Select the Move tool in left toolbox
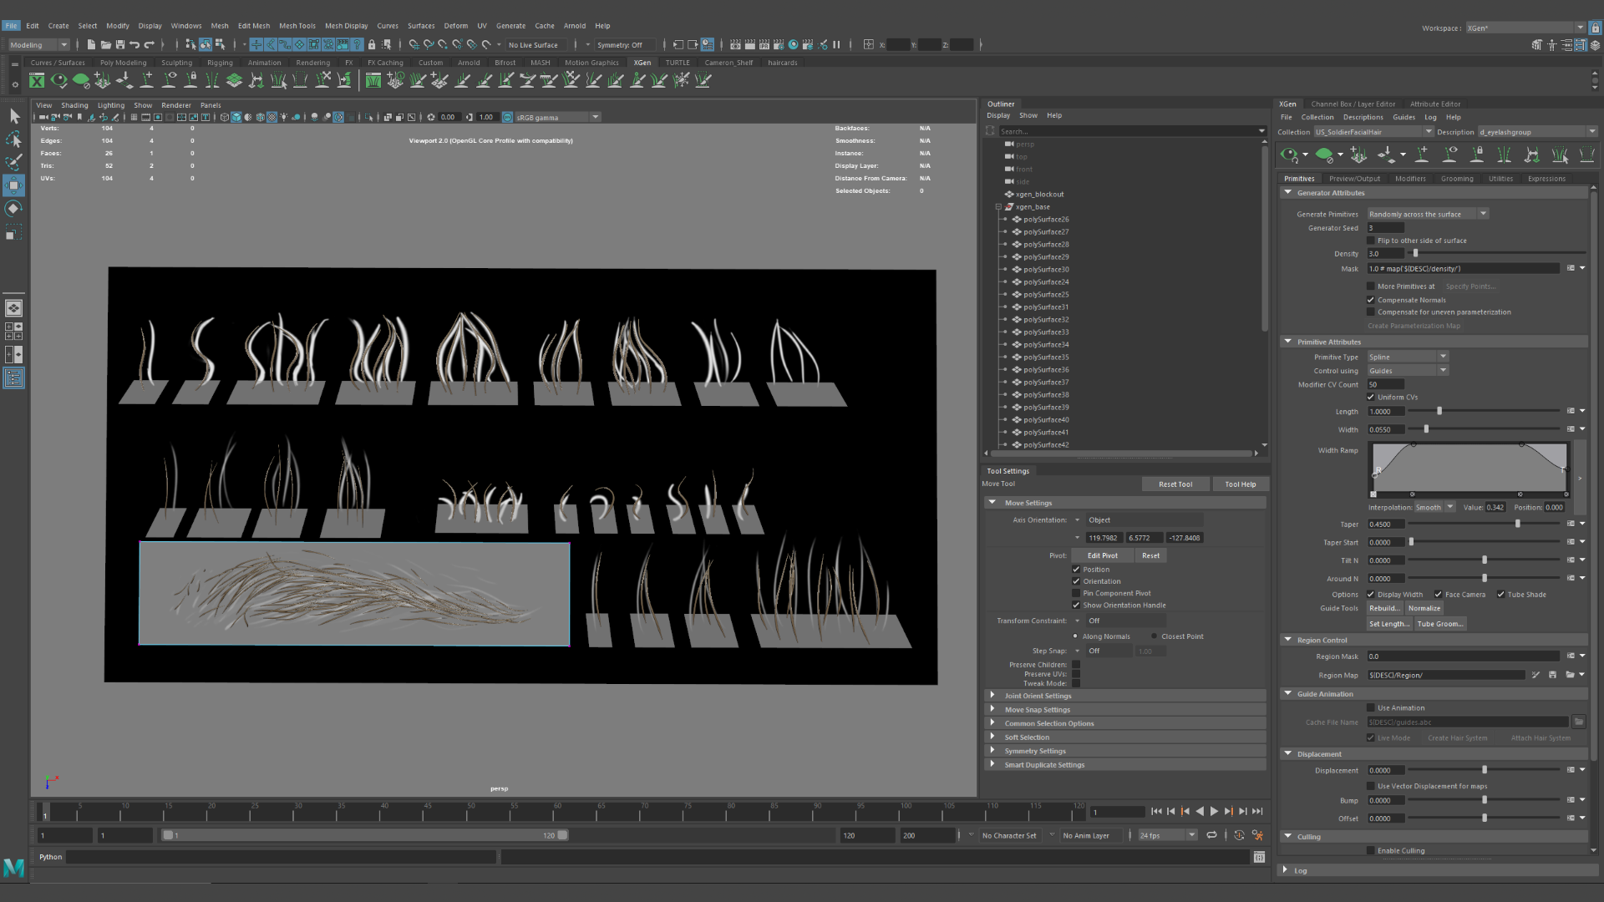Screen dimensions: 1604x902 (x=14, y=185)
